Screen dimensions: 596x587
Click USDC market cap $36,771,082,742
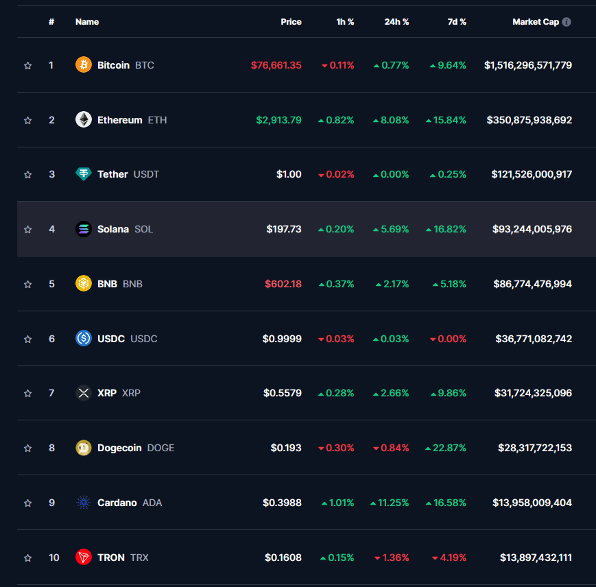[x=534, y=339]
